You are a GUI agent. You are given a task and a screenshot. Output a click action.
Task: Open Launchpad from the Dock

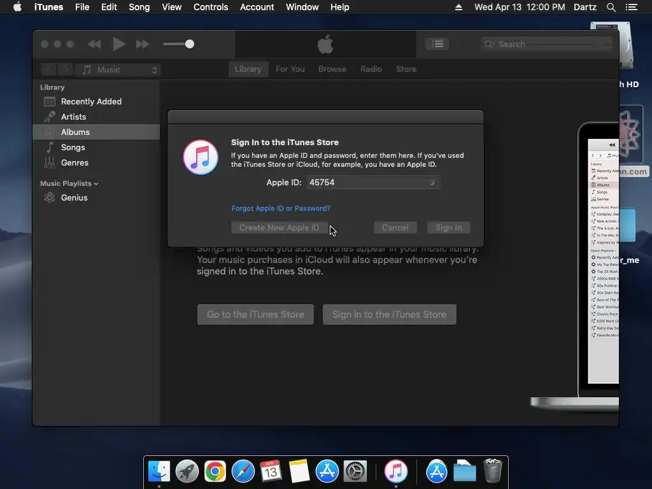pyautogui.click(x=187, y=471)
